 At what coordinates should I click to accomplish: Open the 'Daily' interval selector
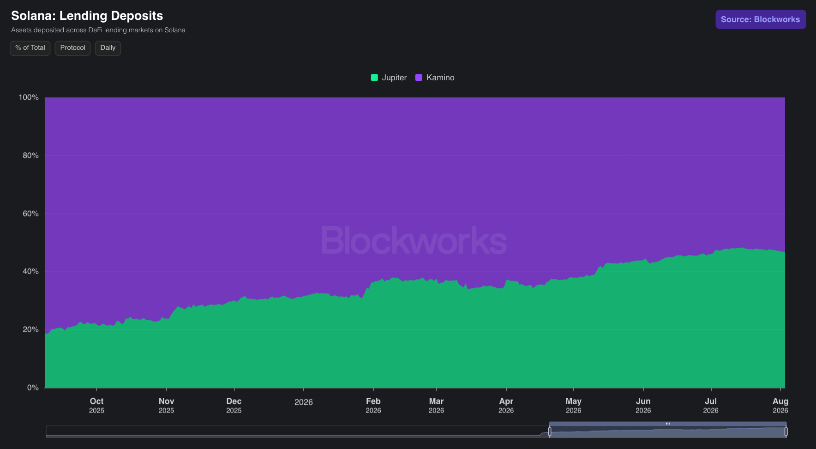(108, 48)
